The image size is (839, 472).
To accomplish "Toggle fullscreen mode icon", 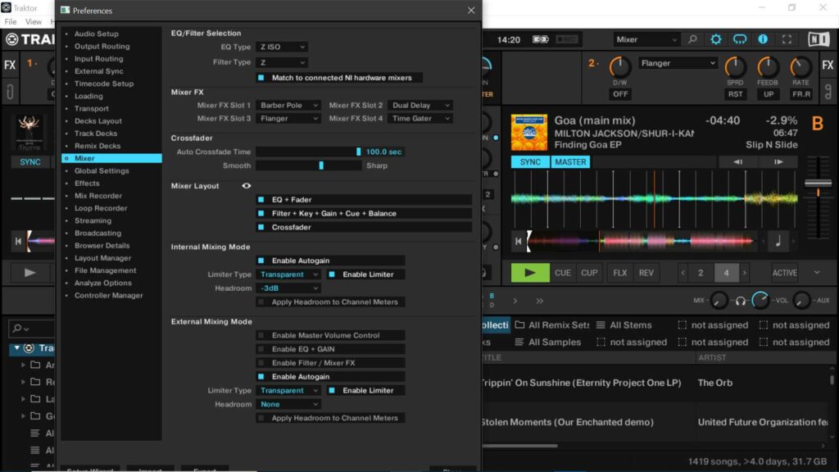I will 787,39.
